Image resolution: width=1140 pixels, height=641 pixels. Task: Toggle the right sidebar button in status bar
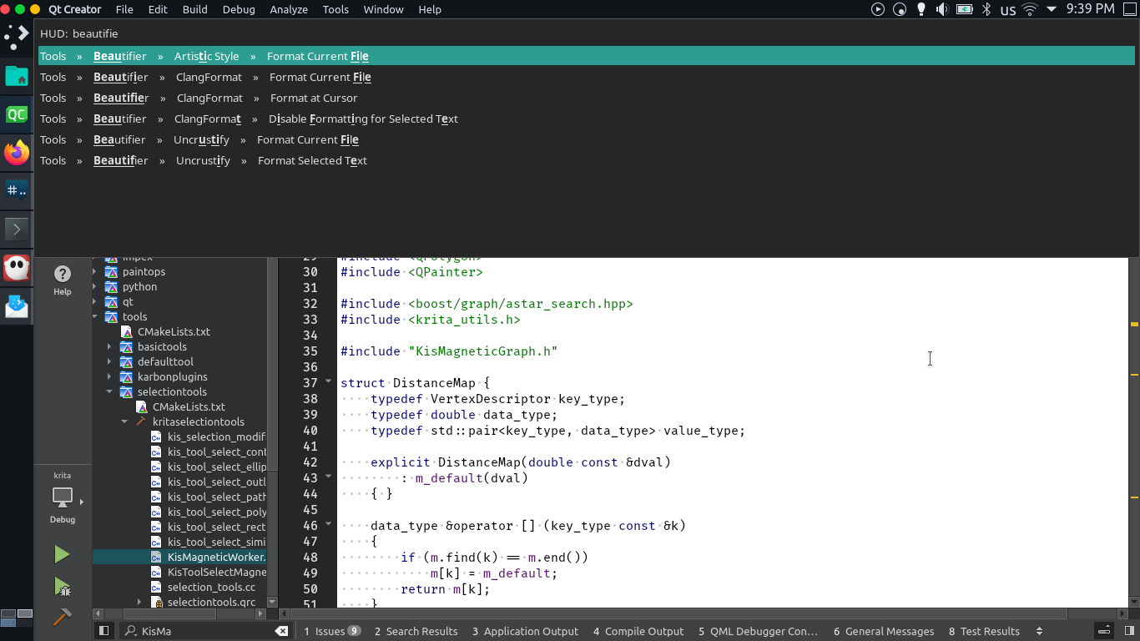(x=1128, y=631)
